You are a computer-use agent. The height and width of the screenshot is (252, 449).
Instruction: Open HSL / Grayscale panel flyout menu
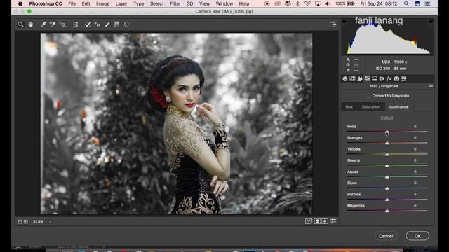coord(431,86)
